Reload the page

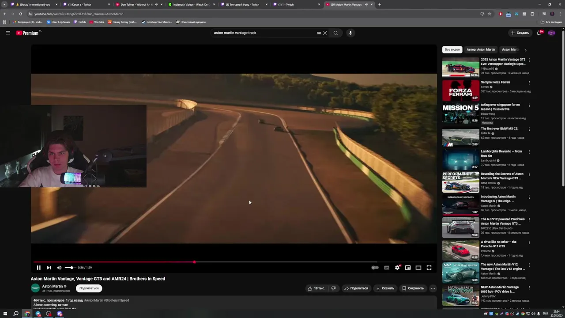(x=20, y=14)
